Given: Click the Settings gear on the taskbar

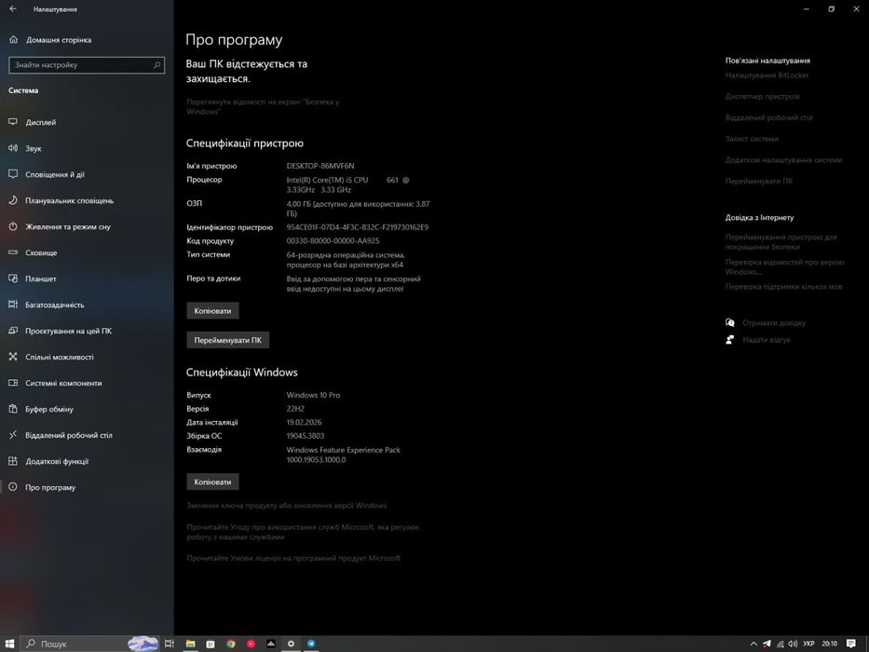Looking at the screenshot, I should [x=291, y=644].
